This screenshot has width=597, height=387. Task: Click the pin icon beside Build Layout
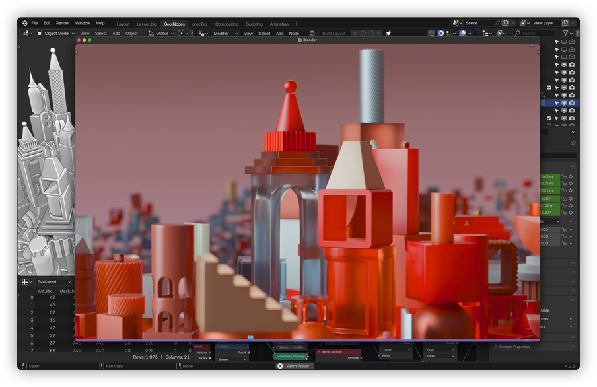[x=388, y=33]
